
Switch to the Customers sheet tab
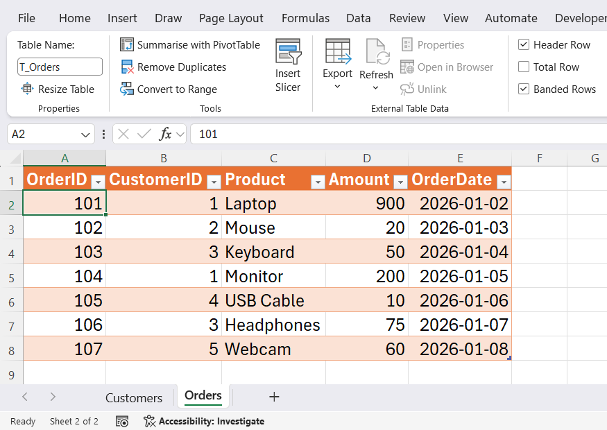coord(134,398)
